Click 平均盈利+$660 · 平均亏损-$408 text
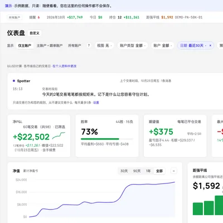223x223 pixels. tap(105, 144)
